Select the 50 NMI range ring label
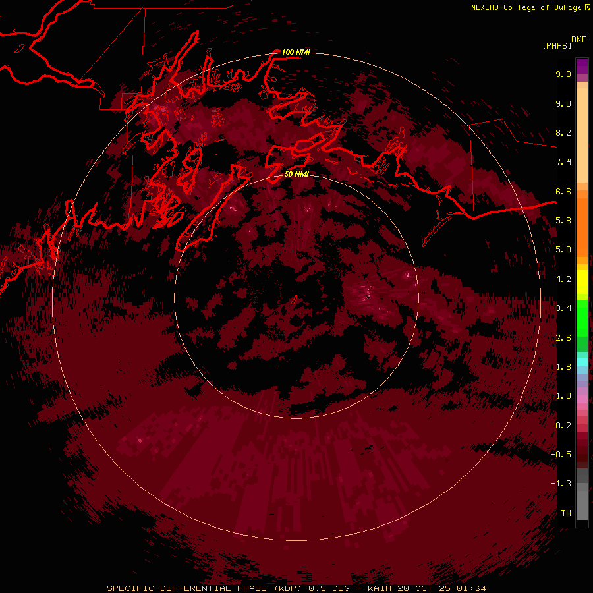This screenshot has width=593, height=593. click(297, 174)
